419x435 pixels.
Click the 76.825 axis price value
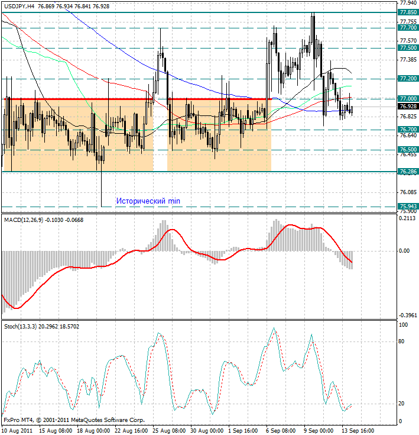coord(408,116)
